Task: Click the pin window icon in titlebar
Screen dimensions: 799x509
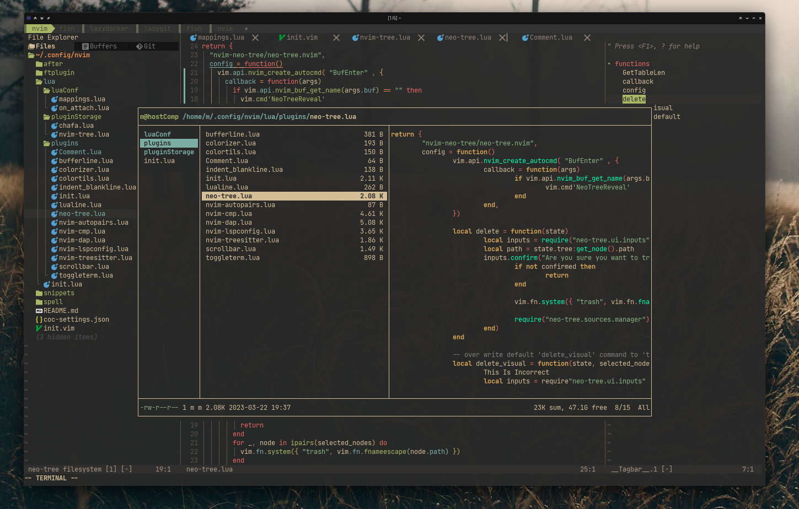Action: tap(49, 18)
